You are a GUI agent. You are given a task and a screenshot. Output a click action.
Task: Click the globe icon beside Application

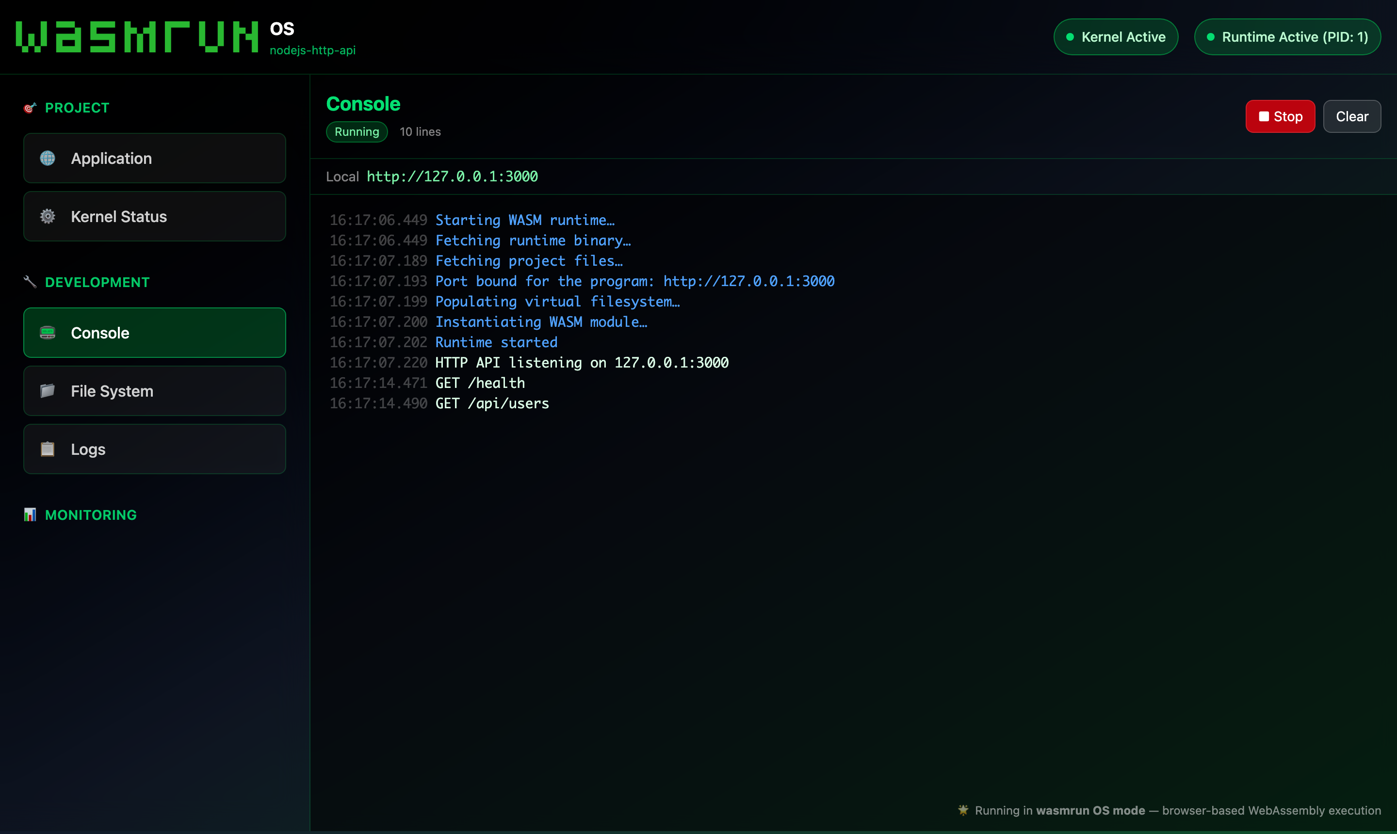click(x=48, y=159)
